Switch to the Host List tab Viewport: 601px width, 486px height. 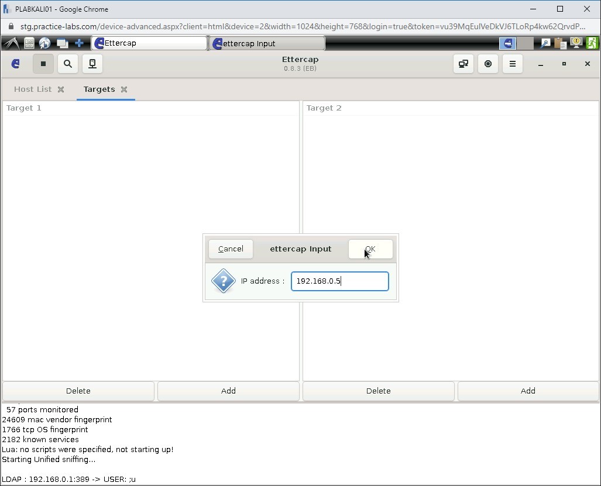point(32,89)
